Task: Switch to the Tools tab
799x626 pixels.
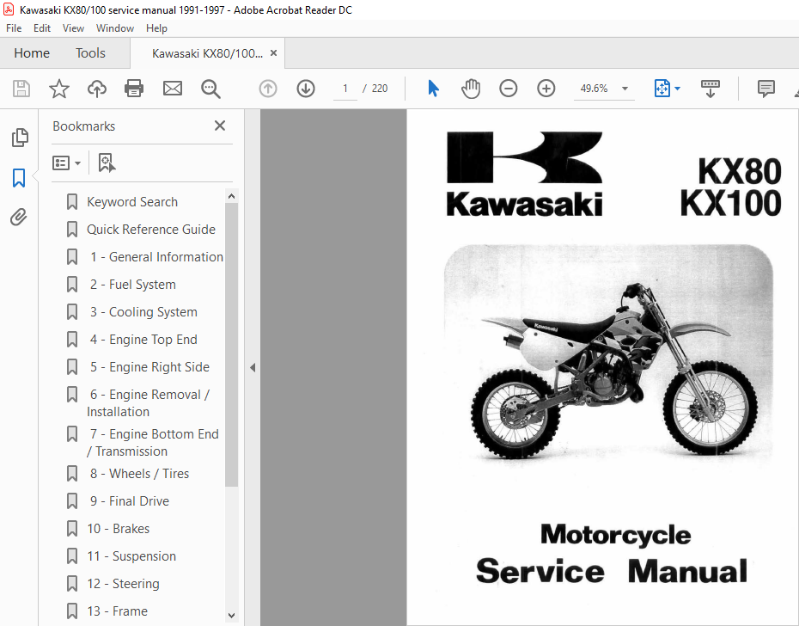Action: pyautogui.click(x=90, y=53)
